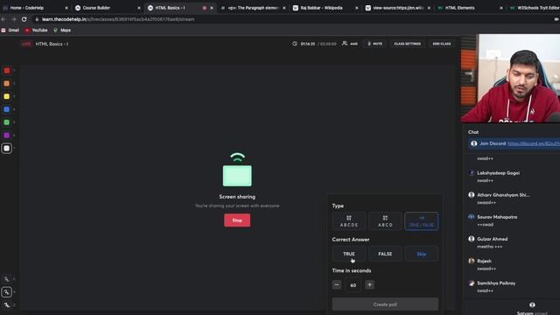Image resolution: width=560 pixels, height=315 pixels.
Task: Switch to the Home - CodeHelp tab
Action: click(35, 8)
